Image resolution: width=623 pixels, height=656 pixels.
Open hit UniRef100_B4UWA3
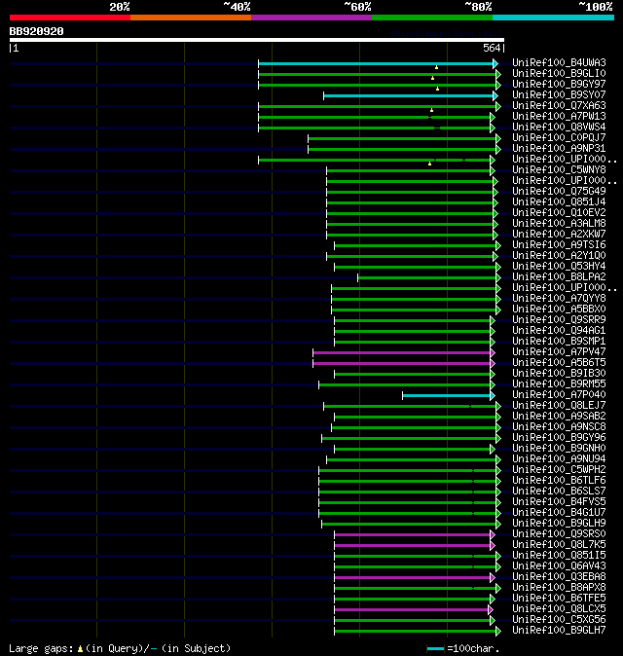click(x=559, y=62)
